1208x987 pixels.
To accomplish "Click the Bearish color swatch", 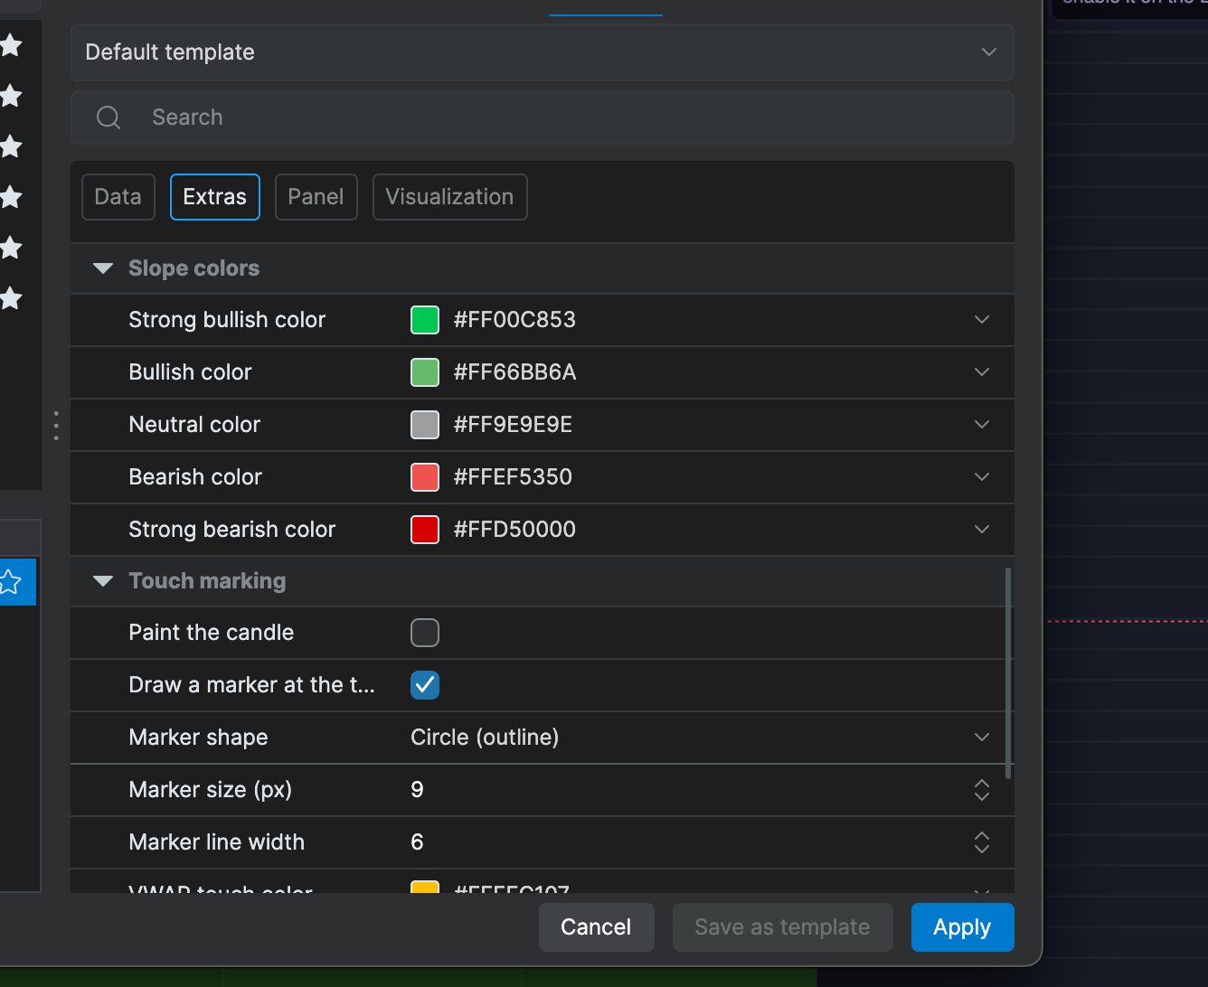I will point(425,477).
